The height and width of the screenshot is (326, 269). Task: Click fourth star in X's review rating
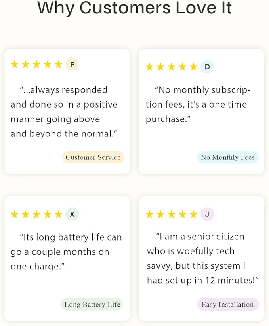coord(48,214)
